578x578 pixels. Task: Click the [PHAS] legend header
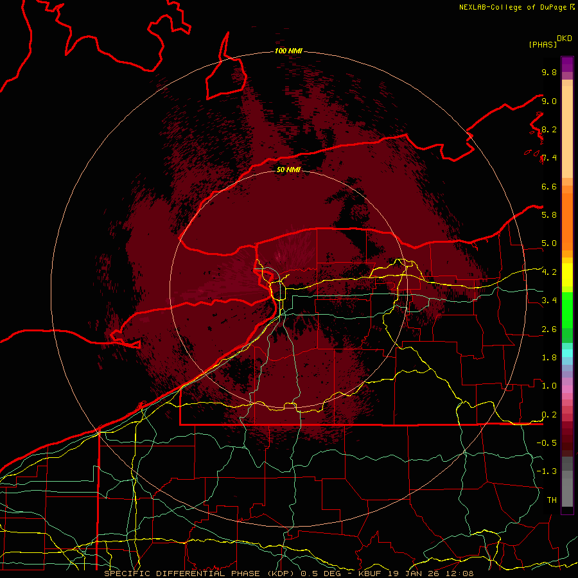543,44
